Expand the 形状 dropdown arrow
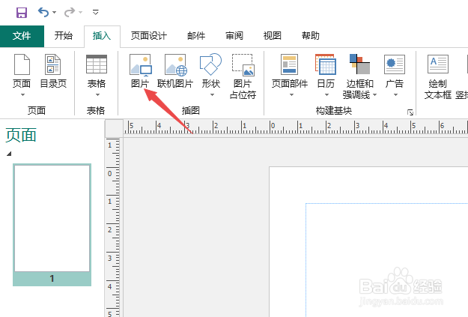Screen dimensions: 468x317 click(212, 94)
